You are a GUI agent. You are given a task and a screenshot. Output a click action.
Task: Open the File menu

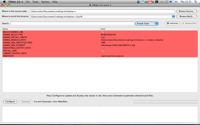click(x=27, y=2)
